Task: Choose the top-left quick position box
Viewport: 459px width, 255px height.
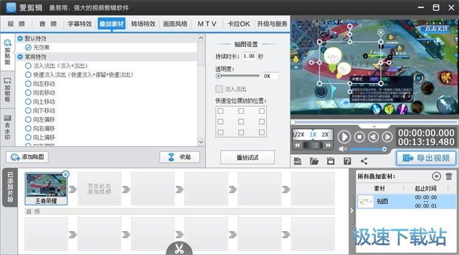Action: coord(220,111)
